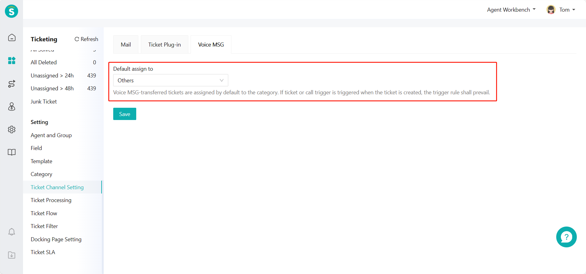
Task: Switch to the Mail tab
Action: 126,45
